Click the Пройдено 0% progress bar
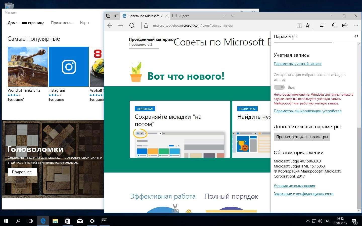The height and width of the screenshot is (226, 362). 144,48
